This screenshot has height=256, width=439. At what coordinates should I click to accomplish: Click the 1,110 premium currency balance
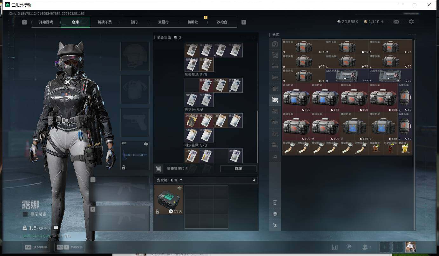point(372,22)
